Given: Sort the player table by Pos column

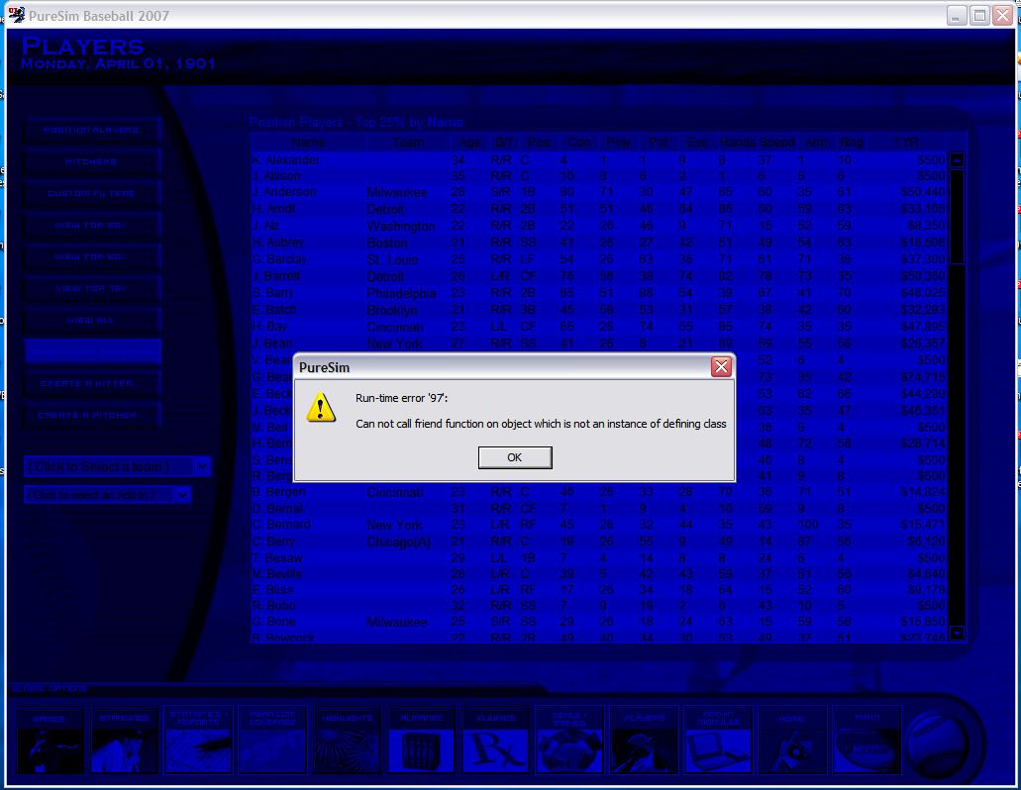Looking at the screenshot, I should point(538,143).
